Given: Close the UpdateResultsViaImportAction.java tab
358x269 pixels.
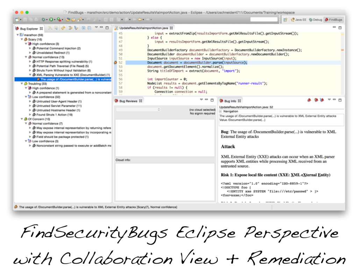Looking at the screenshot, I should [171, 28].
